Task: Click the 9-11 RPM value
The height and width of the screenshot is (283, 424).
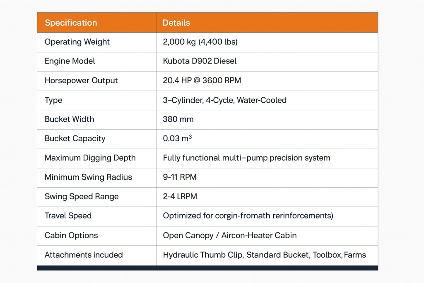Action: pyautogui.click(x=180, y=177)
